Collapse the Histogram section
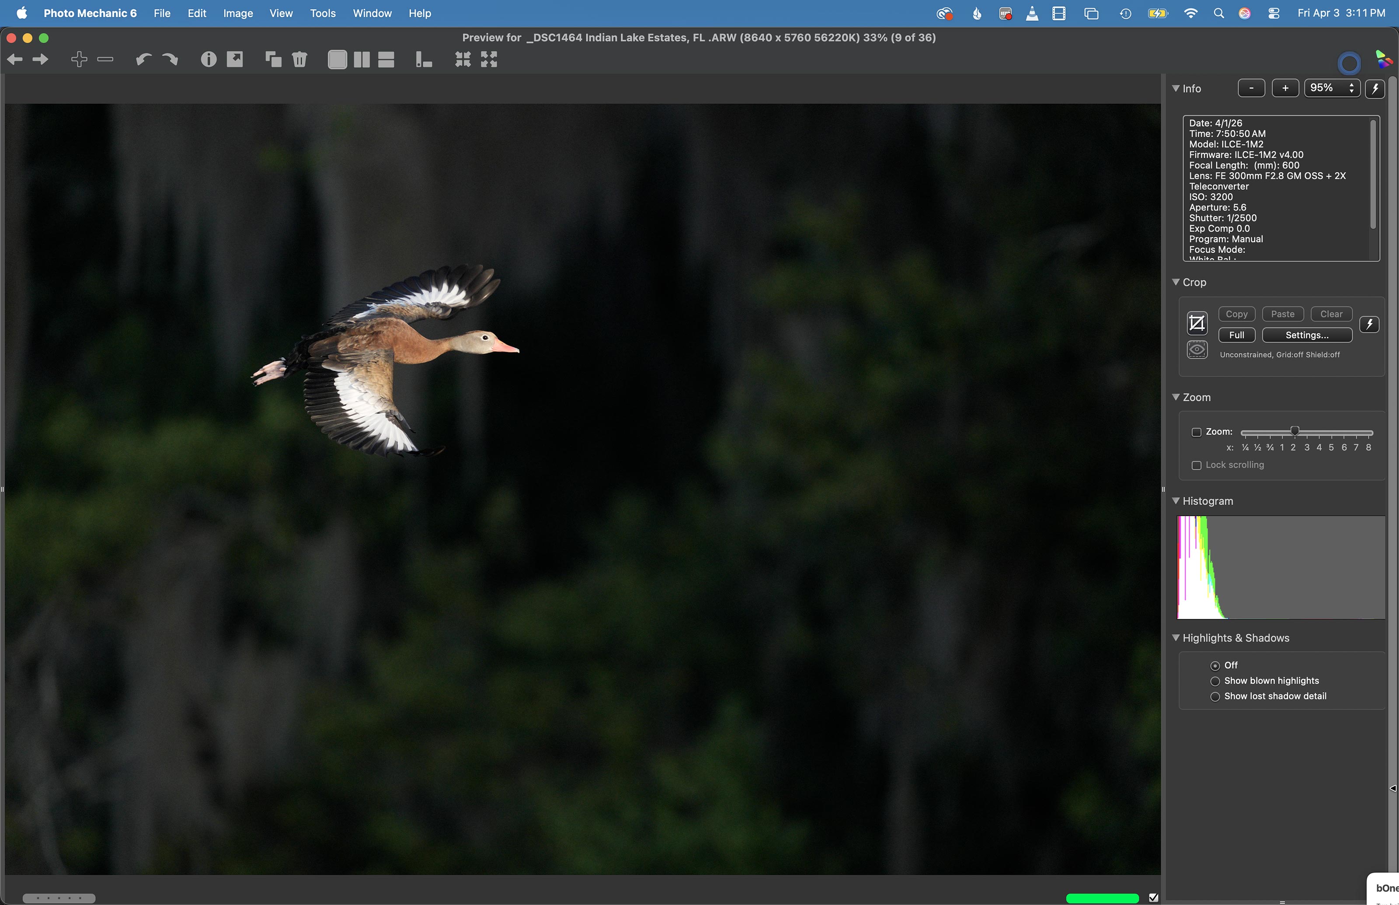This screenshot has width=1399, height=905. pyautogui.click(x=1176, y=501)
